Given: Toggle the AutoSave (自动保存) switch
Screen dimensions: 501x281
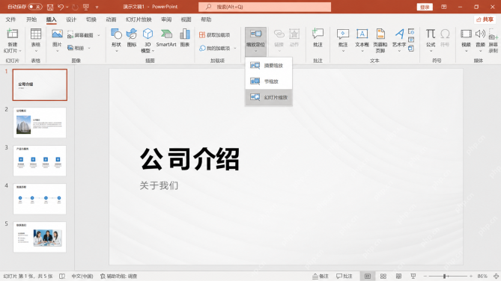Looking at the screenshot, I should click(x=35, y=7).
